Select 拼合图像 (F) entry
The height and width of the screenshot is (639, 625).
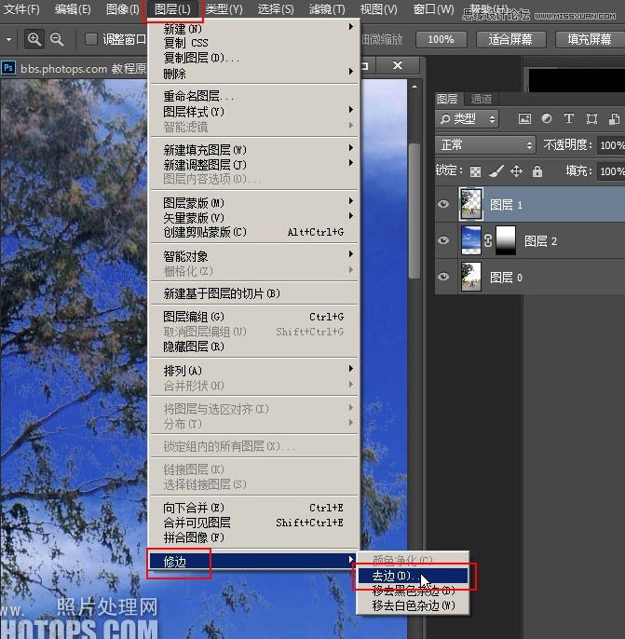(255, 537)
